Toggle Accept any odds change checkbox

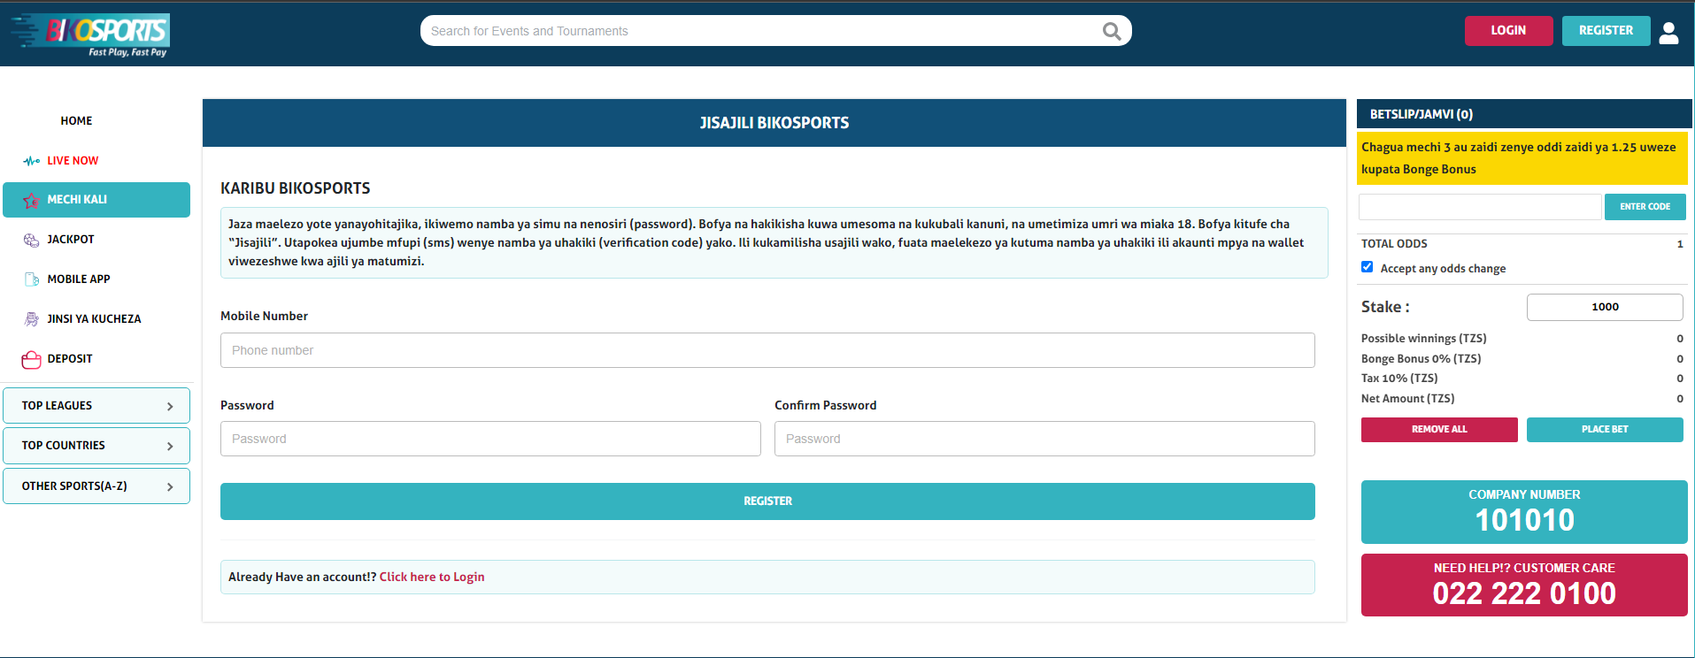click(x=1367, y=267)
